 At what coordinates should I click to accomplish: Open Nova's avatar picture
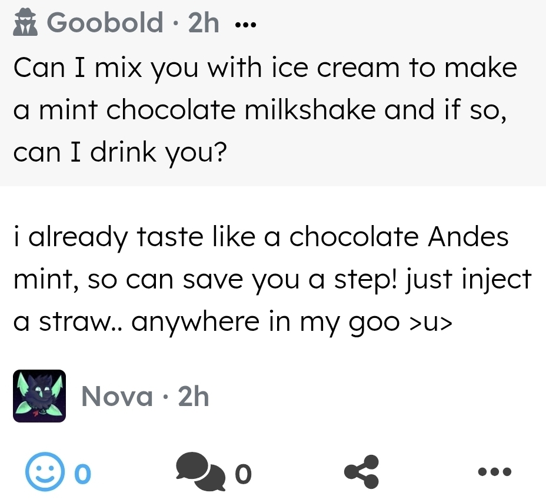(39, 396)
